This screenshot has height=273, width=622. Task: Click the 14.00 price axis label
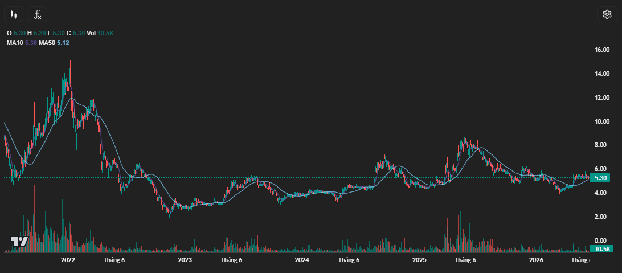[x=602, y=74]
